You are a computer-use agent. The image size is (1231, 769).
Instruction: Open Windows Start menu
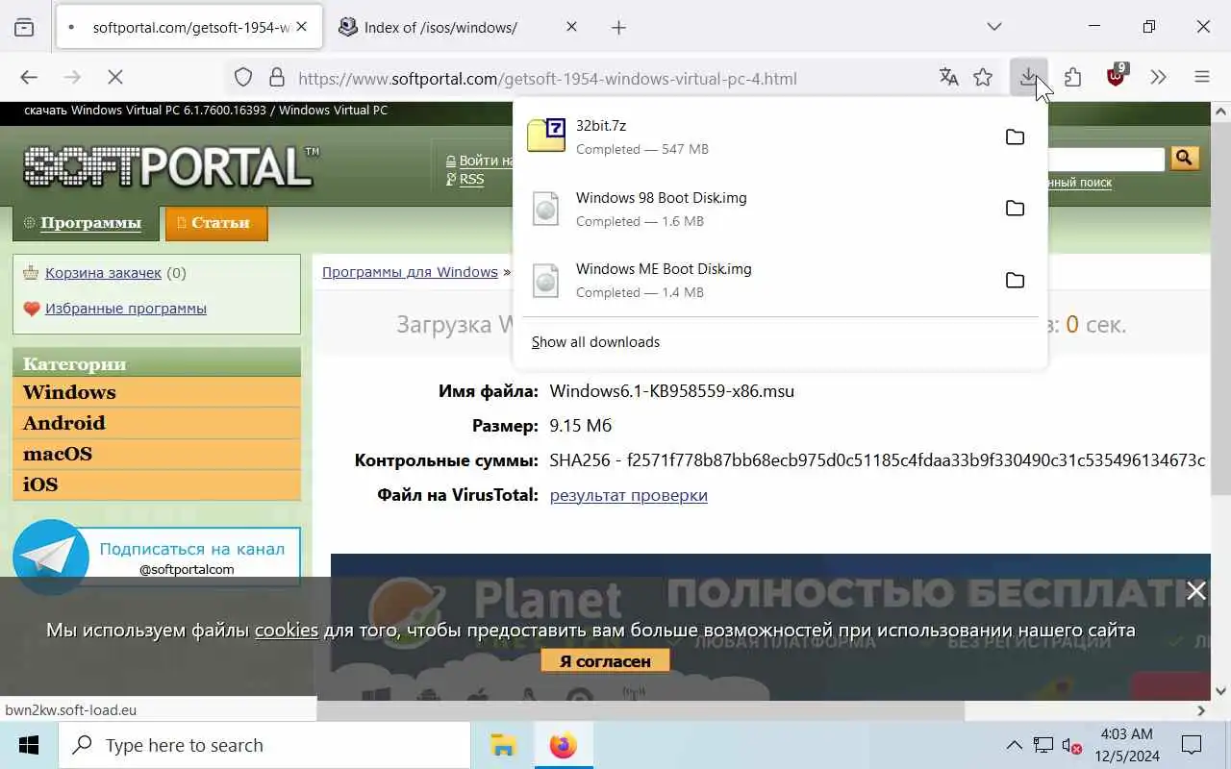pyautogui.click(x=29, y=745)
